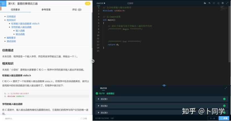Open 字符的输入输出函数 contents link
This screenshot has width=231, height=121.
(21, 27)
